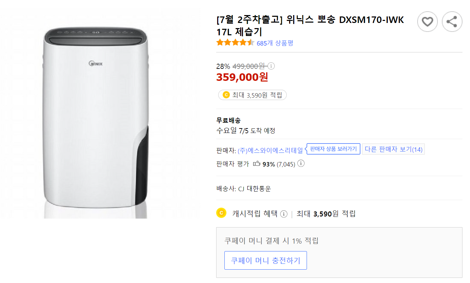Click the seller name (주)에스와이에스리테일

270,149
